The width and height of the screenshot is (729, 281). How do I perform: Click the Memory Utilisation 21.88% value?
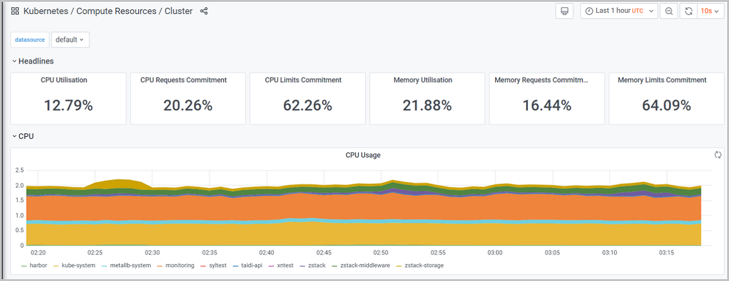427,106
